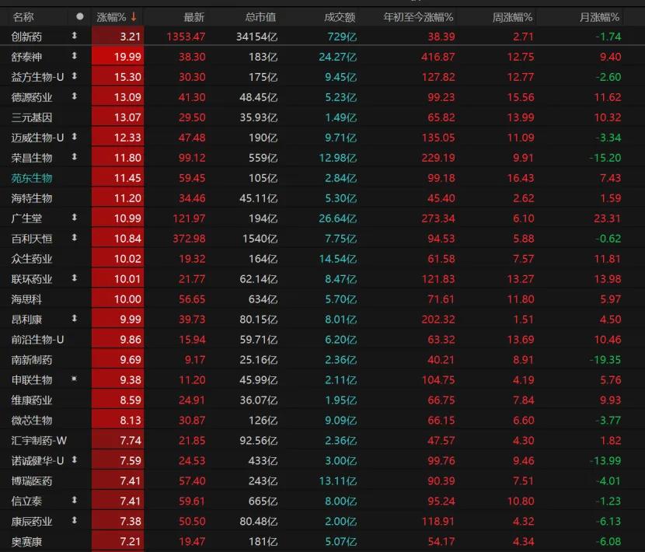Image resolution: width=645 pixels, height=552 pixels.
Task: Click the marker icon beside 信立泰
Action: point(75,501)
